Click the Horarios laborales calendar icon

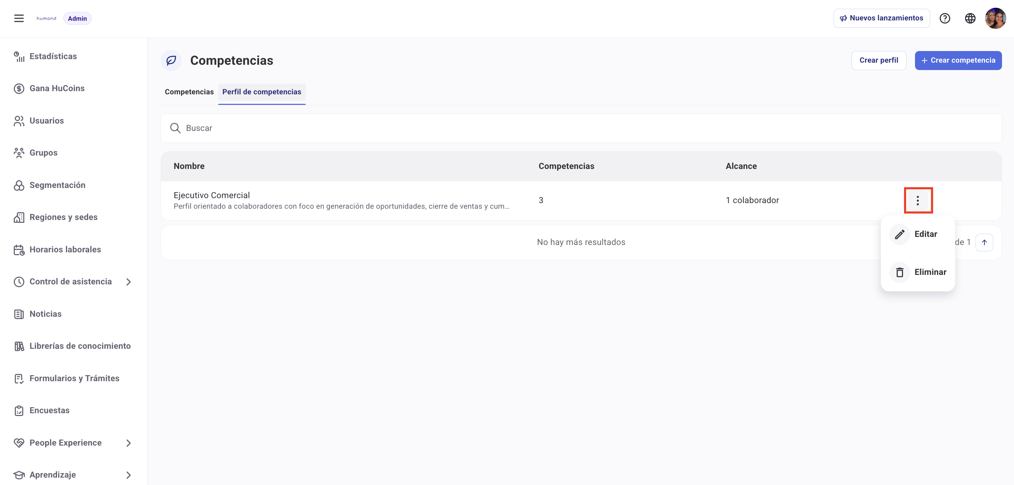pos(19,250)
